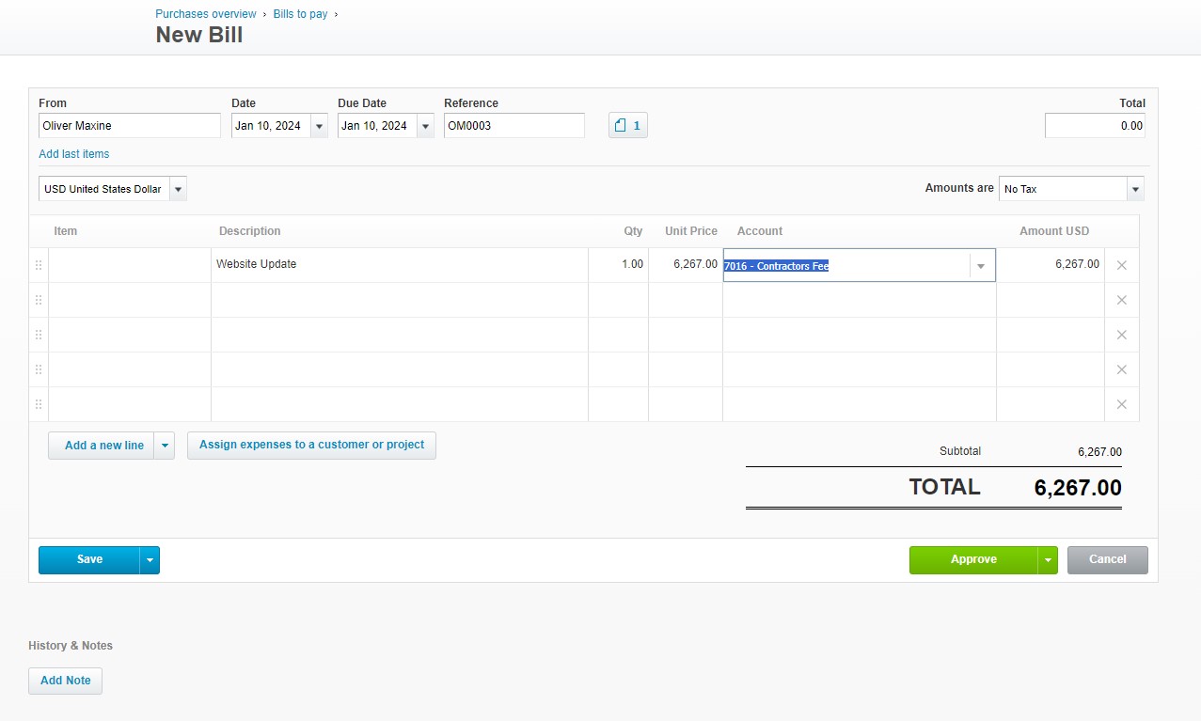Click the Item column header
This screenshot has height=721, width=1201.
coord(66,231)
